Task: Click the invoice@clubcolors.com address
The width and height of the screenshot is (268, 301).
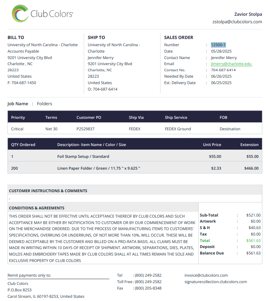Action: (206, 275)
